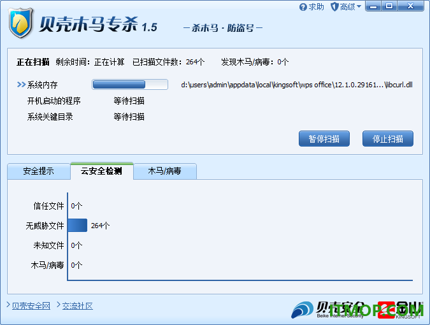Click the arrow icon before 贝壳安全网
The width and height of the screenshot is (430, 325).
[8, 305]
